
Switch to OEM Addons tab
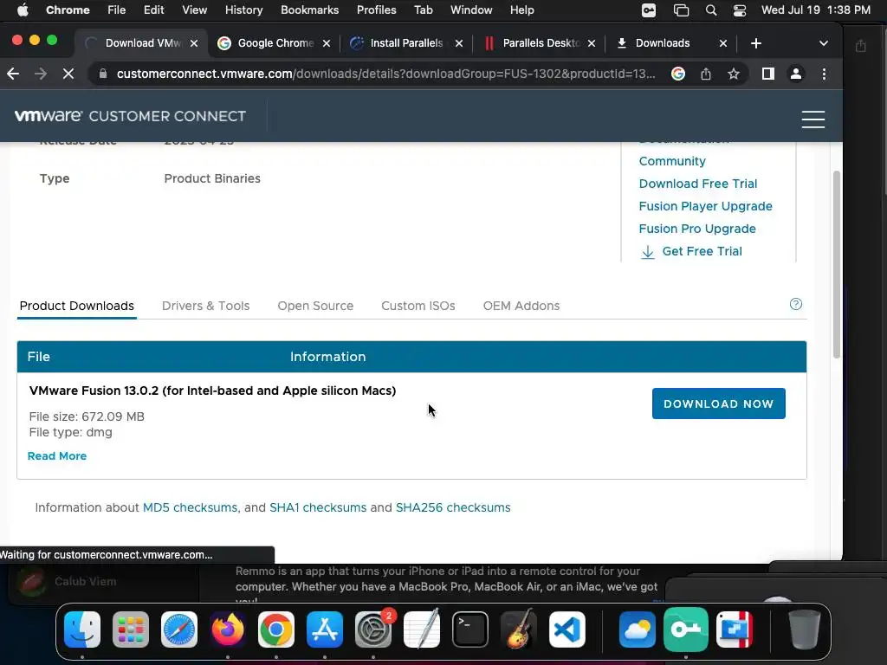(x=521, y=306)
